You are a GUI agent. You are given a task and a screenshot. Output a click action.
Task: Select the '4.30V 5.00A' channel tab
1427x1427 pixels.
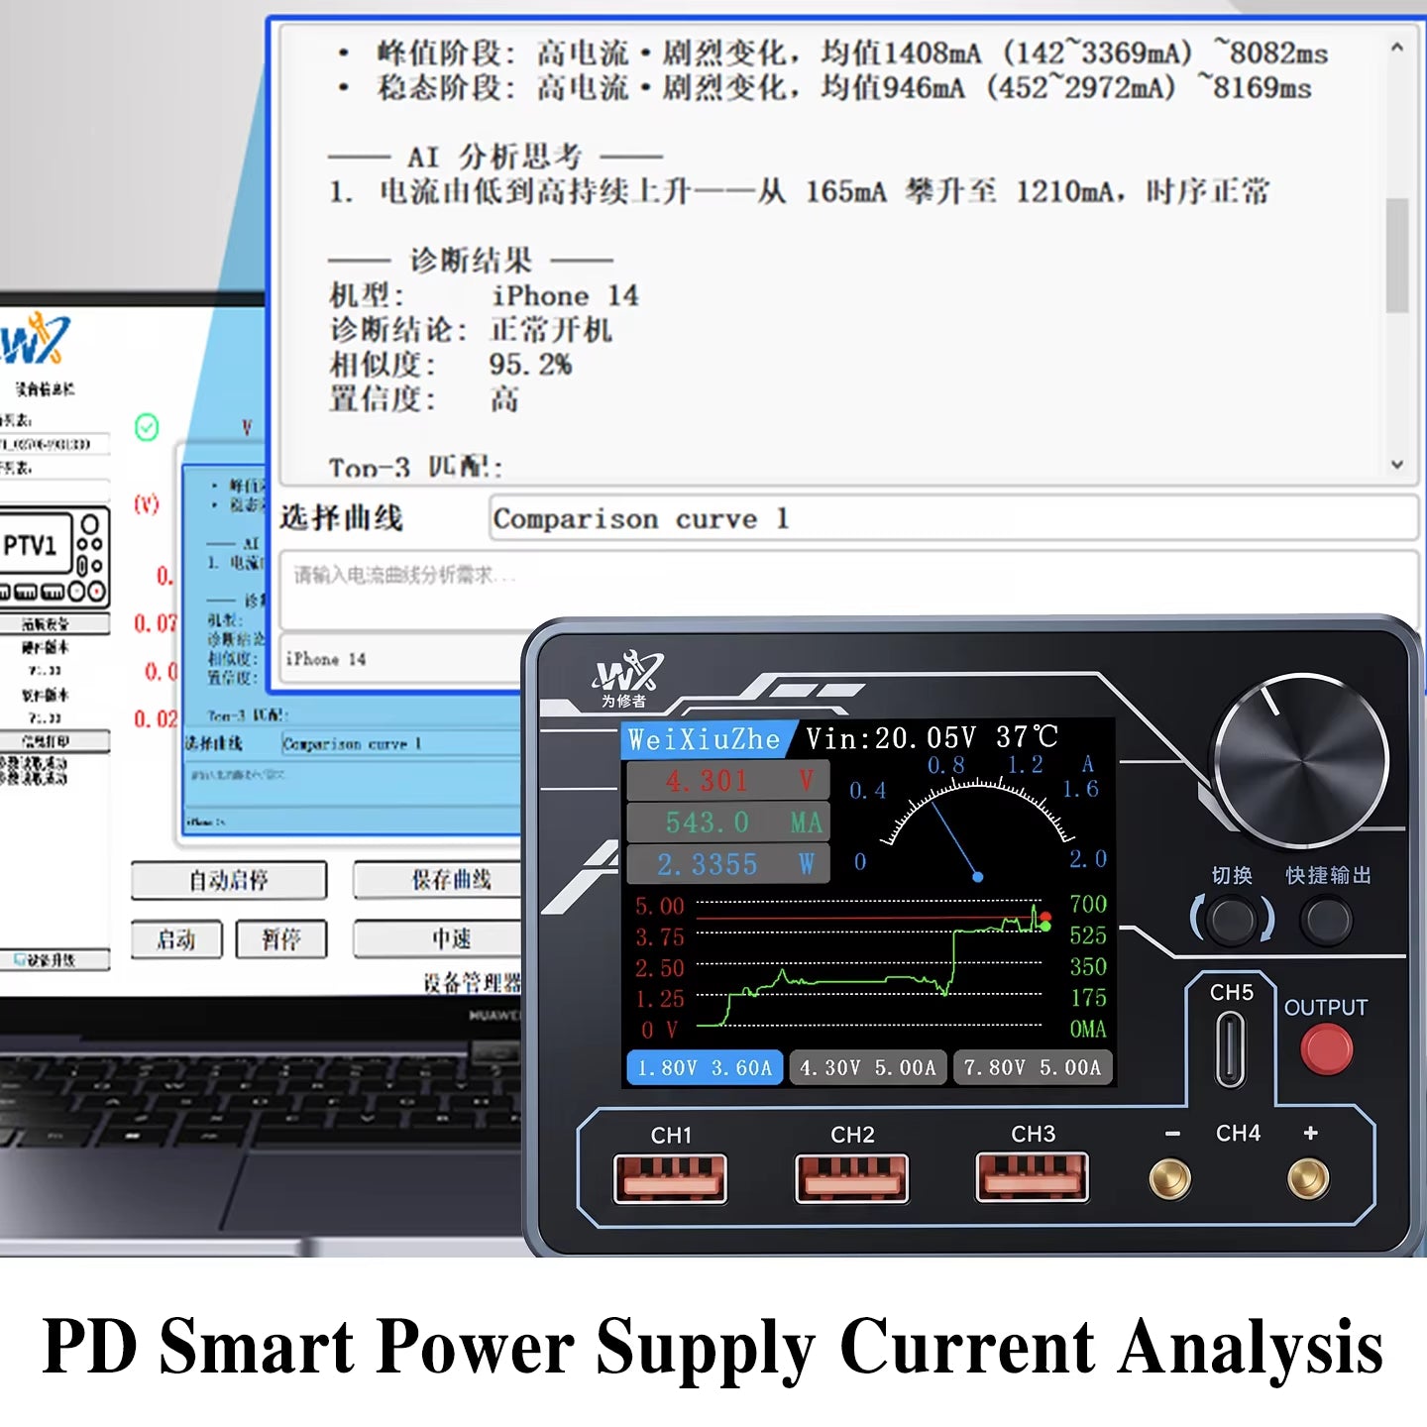868,1068
